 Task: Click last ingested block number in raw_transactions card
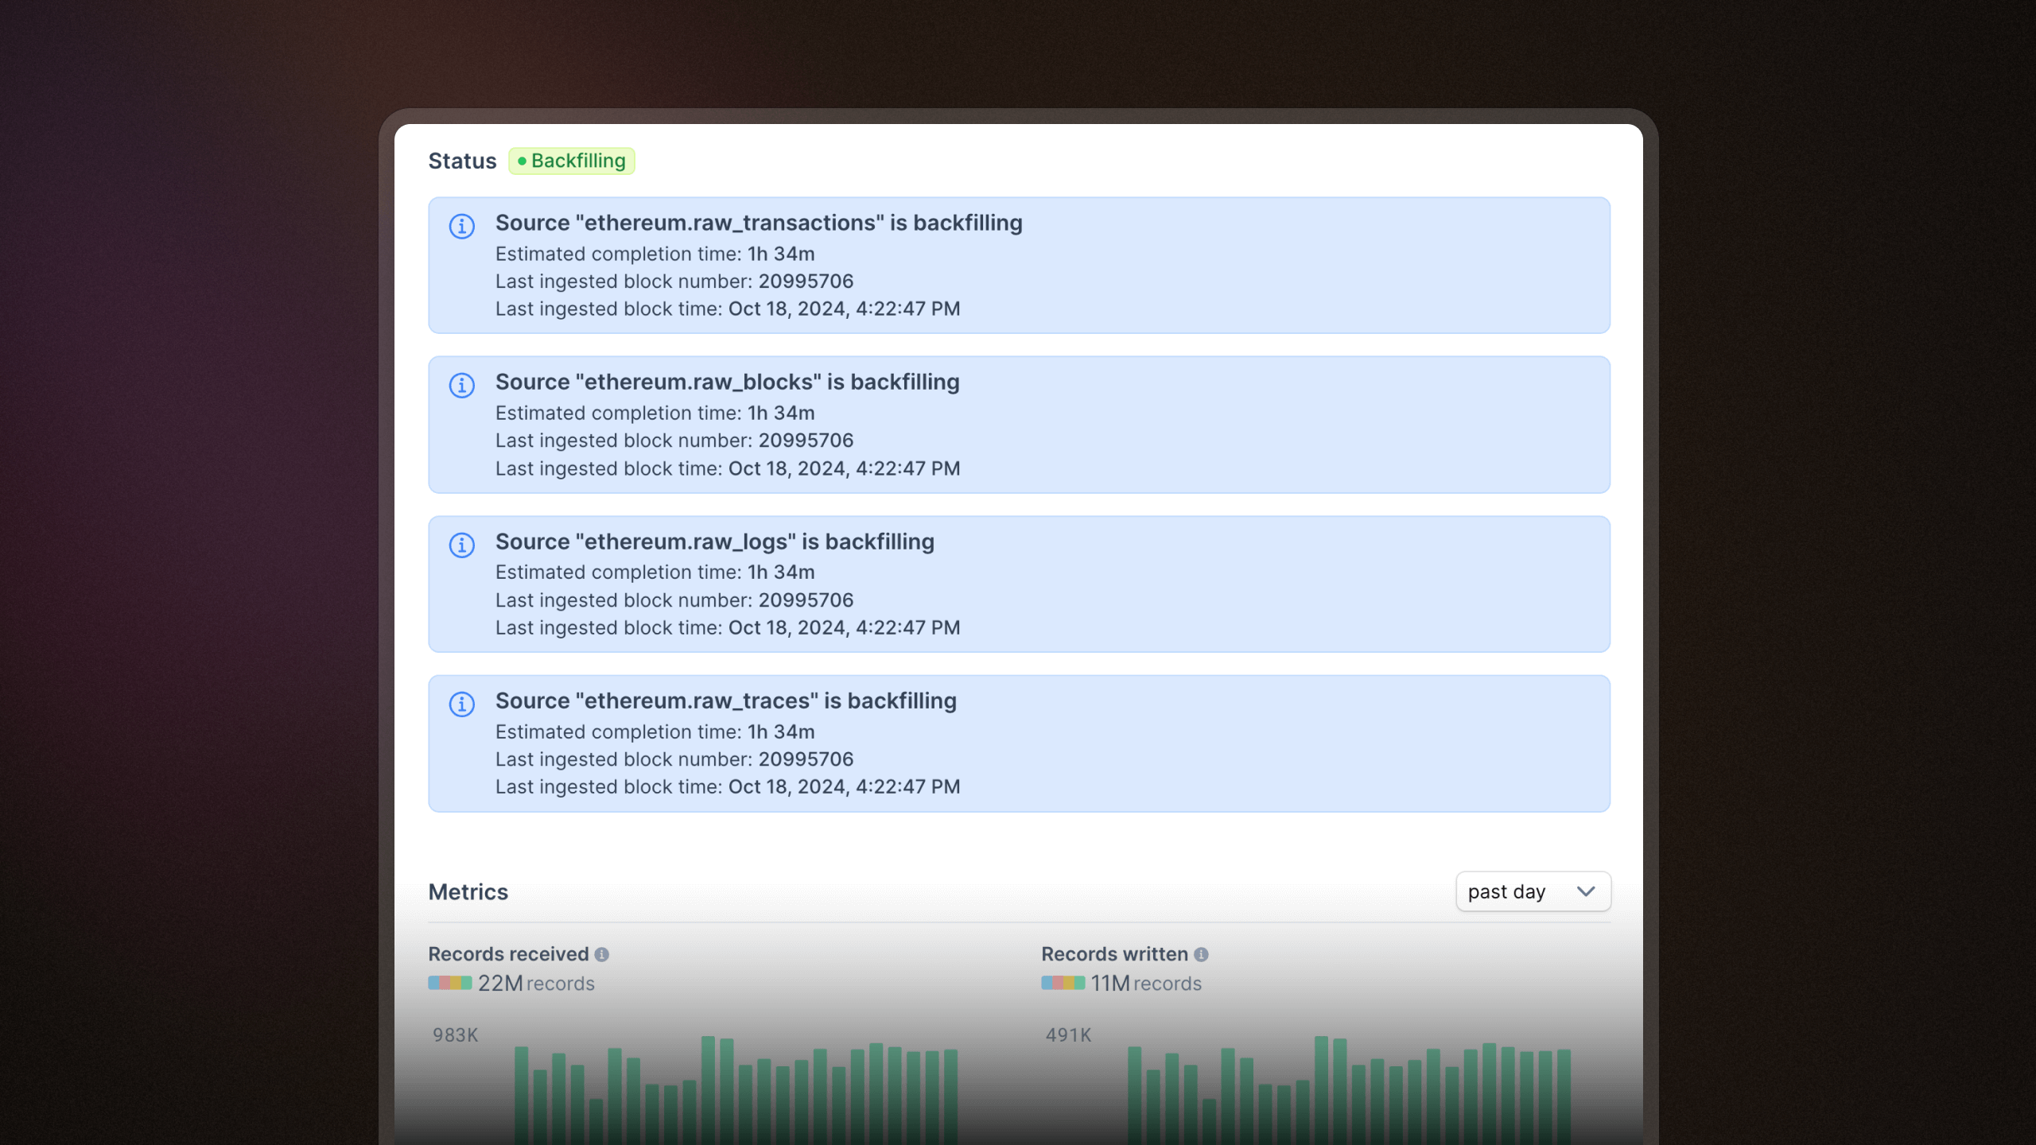click(674, 281)
